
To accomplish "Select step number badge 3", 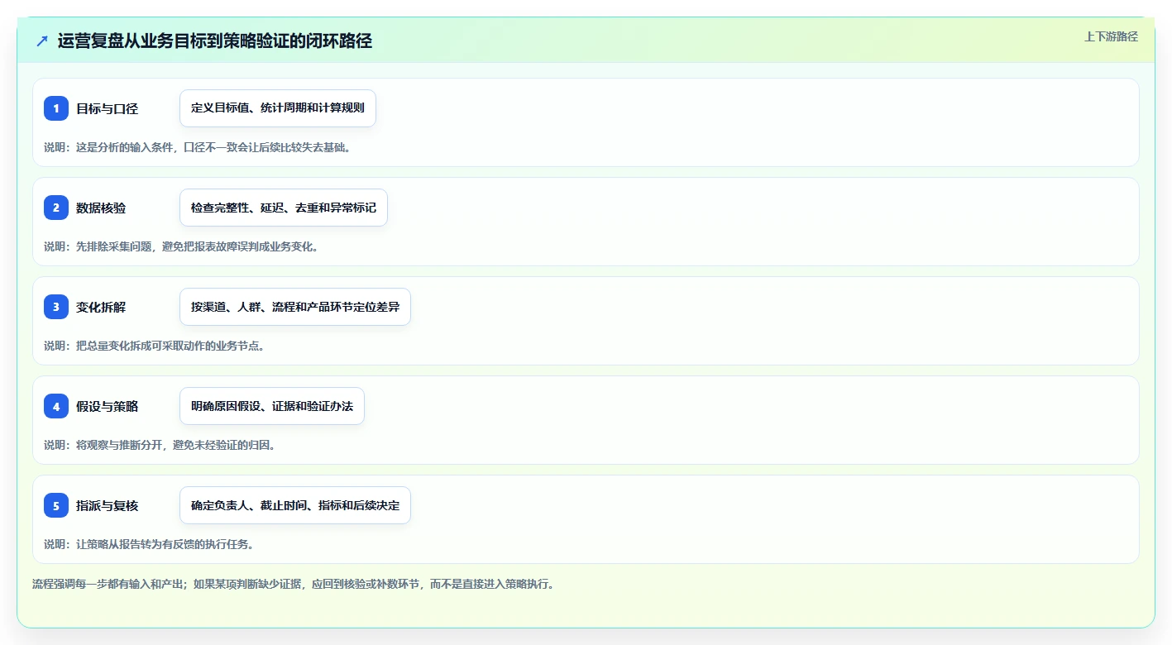I will [x=56, y=307].
